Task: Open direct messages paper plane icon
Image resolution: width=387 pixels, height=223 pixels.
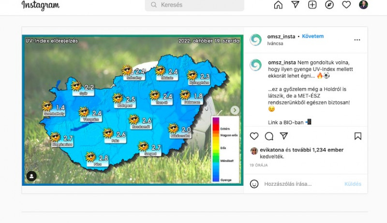Action: pos(296,5)
